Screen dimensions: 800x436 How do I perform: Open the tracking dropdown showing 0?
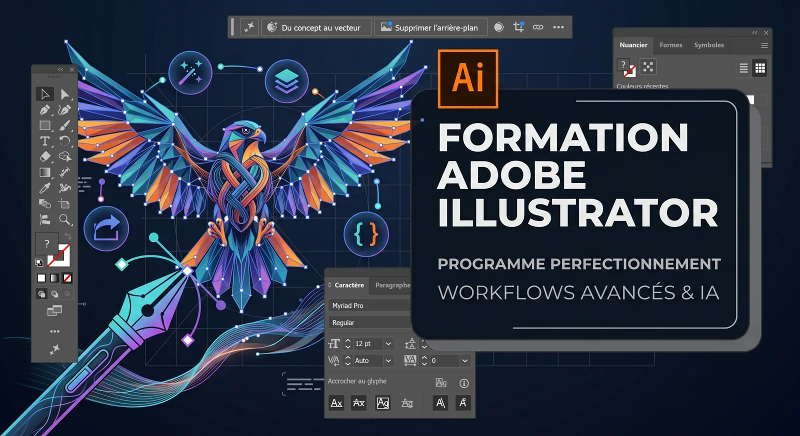465,360
